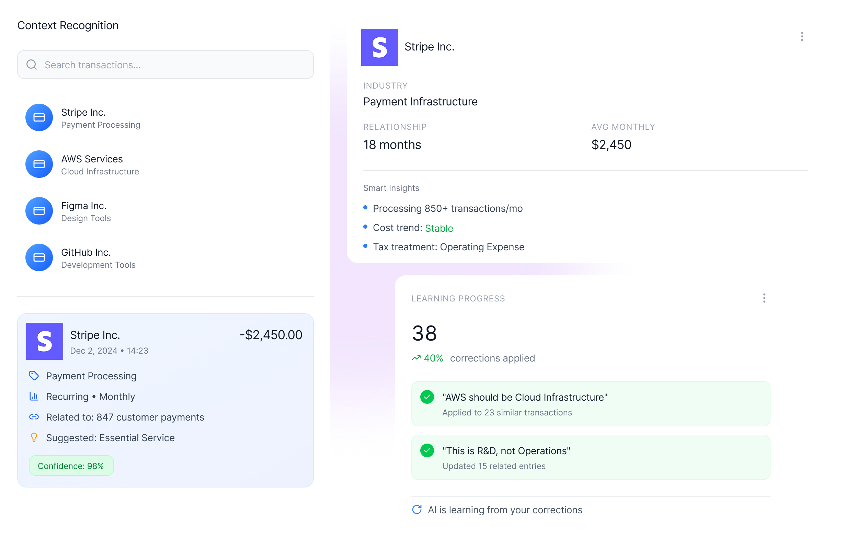844x550 pixels.
Task: Open GitHub Inc. transaction row
Action: pos(165,258)
